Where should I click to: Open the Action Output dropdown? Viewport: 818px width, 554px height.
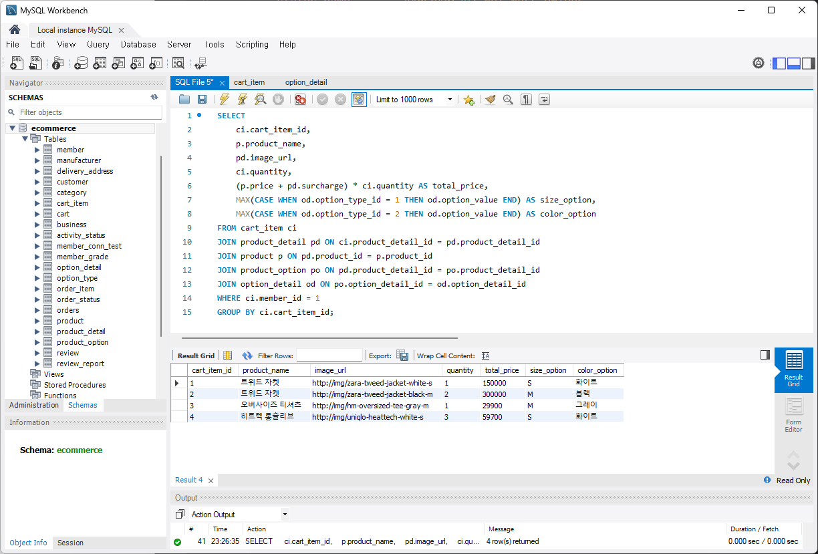(x=239, y=515)
